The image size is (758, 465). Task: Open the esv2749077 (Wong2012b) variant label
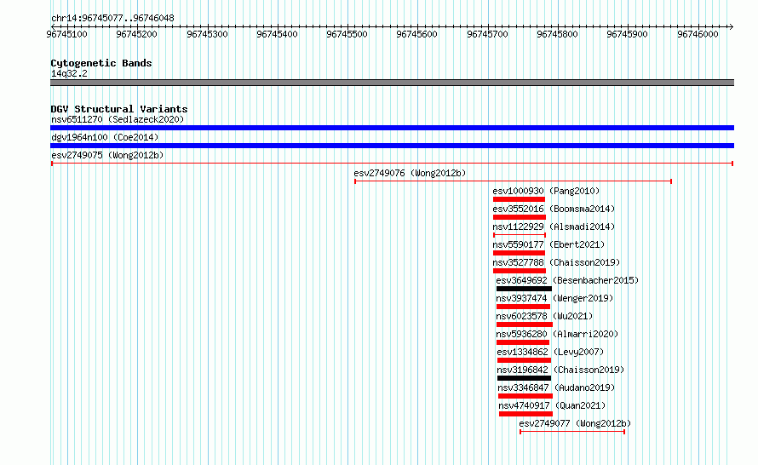pos(575,423)
